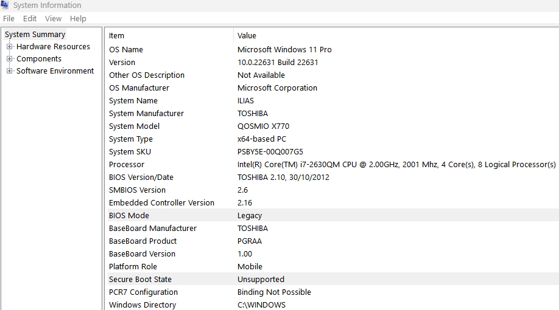The height and width of the screenshot is (310, 559).
Task: Select the SMBIOS Version row label
Action: click(137, 190)
